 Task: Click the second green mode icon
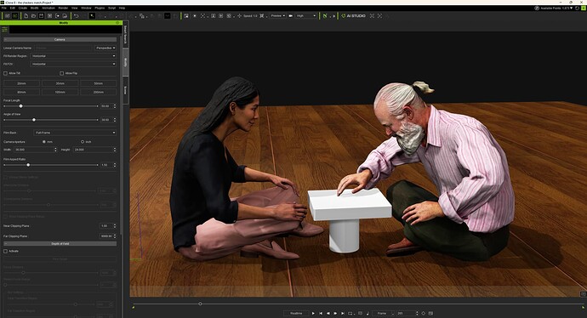(x=15, y=15)
